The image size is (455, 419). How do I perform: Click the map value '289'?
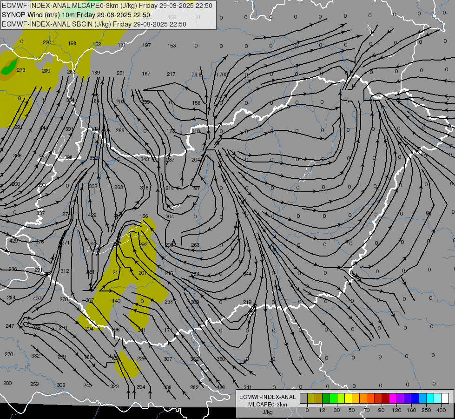pyautogui.click(x=46, y=71)
